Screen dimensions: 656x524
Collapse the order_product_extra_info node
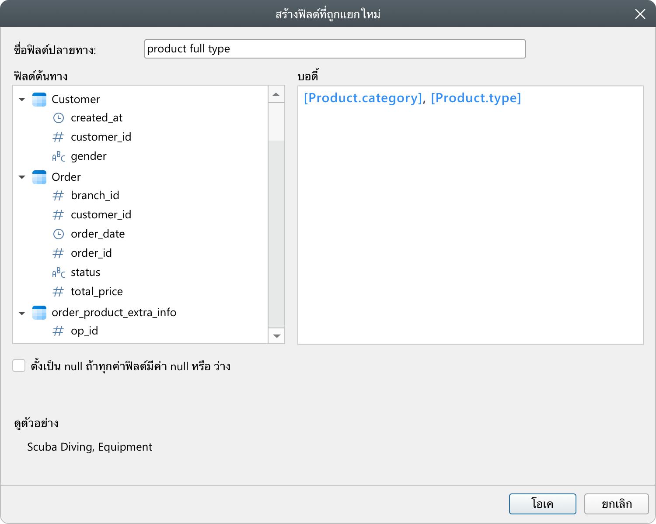(x=22, y=313)
